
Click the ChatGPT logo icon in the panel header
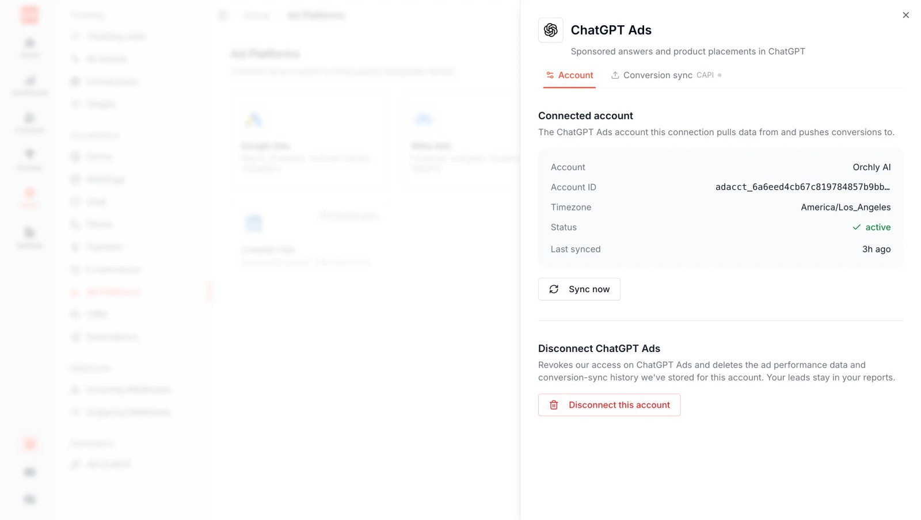(550, 30)
